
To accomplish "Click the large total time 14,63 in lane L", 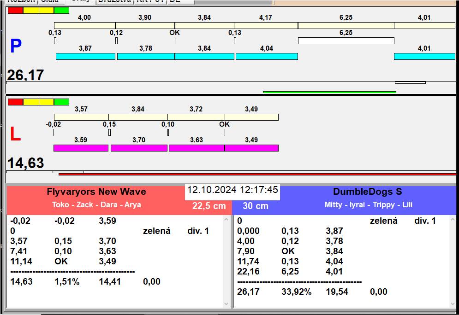I will [x=25, y=163].
